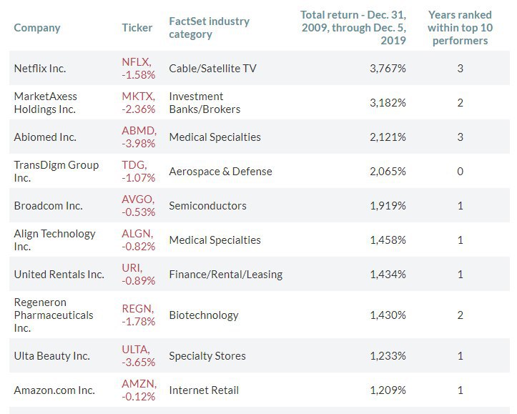Open the URI ticker link
The height and width of the screenshot is (414, 517).
(131, 268)
